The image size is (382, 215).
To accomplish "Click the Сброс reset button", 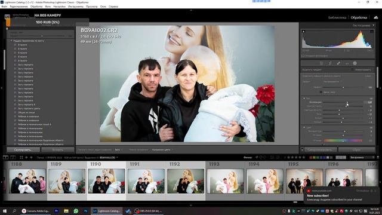I will [x=356, y=150].
